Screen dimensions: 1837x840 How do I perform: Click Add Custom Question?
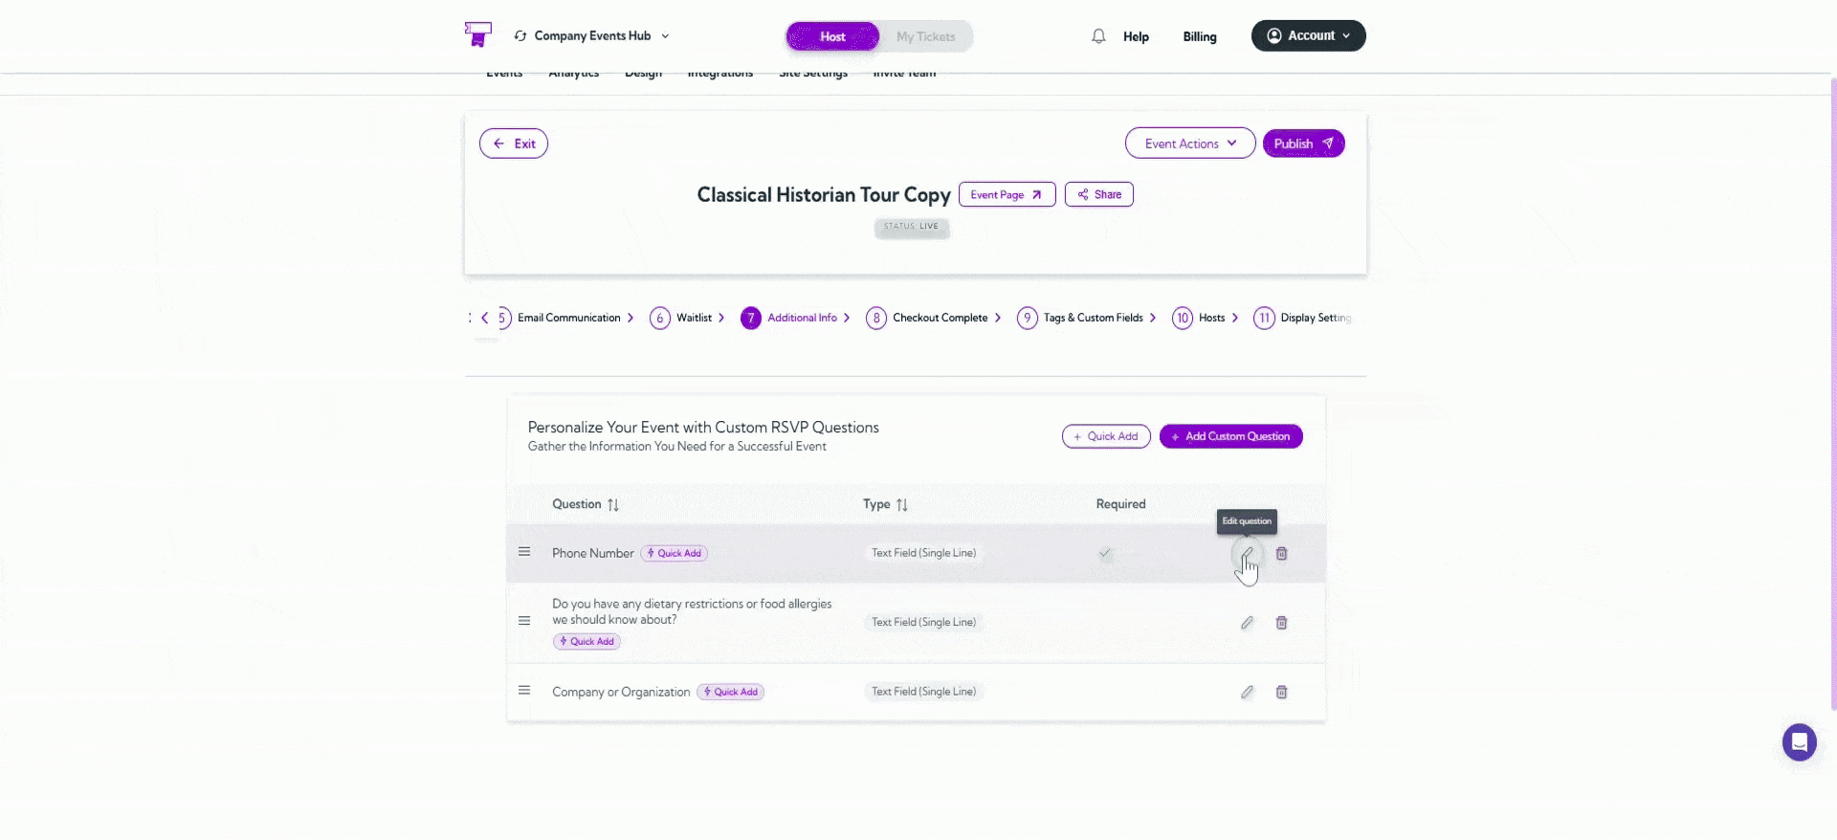(1230, 436)
